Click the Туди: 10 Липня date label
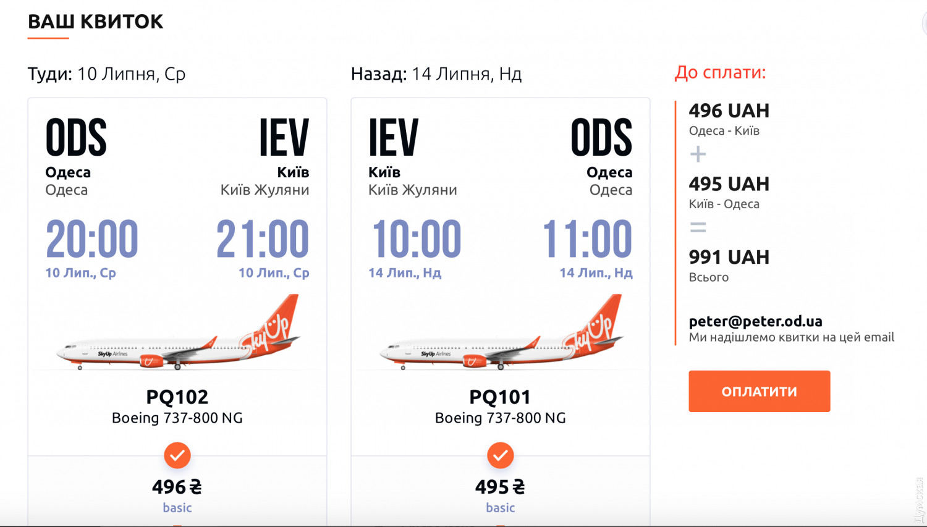This screenshot has height=527, width=927. [106, 74]
